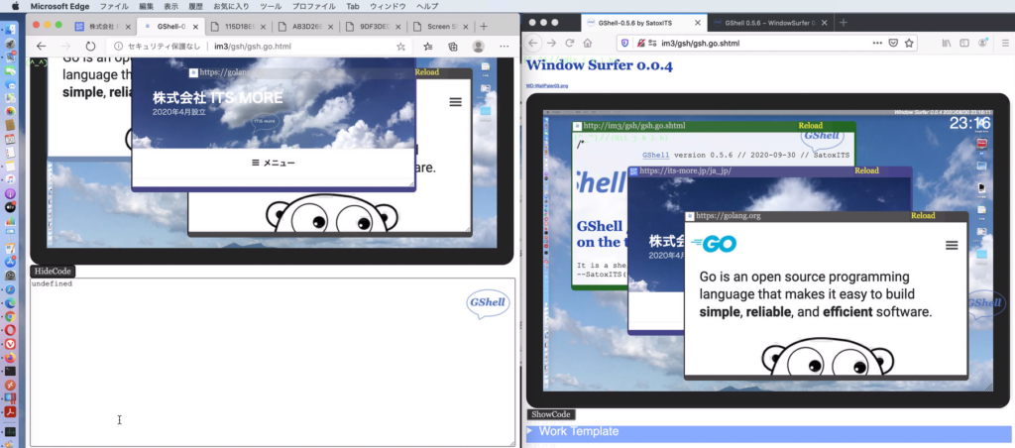The height and width of the screenshot is (448, 1015).
Task: Open Edge settings and more menu
Action: click(506, 46)
